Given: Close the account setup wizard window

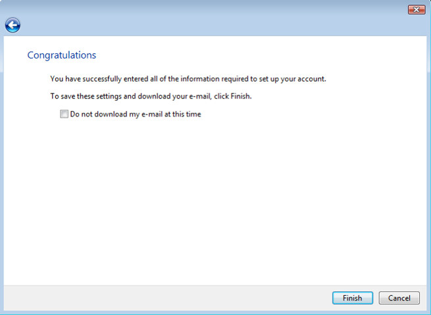Looking at the screenshot, I should click(x=416, y=9).
